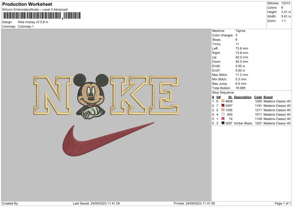
Task: Click stitch count '2497' in row 2
Action: click(x=229, y=106)
